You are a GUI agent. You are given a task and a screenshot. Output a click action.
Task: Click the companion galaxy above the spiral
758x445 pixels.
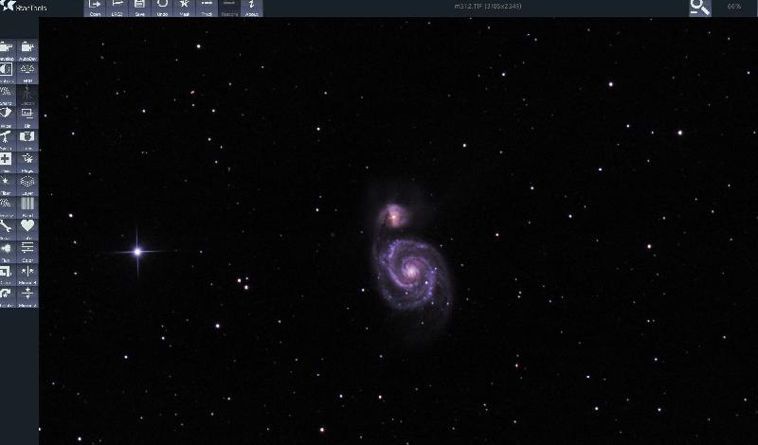(x=395, y=216)
